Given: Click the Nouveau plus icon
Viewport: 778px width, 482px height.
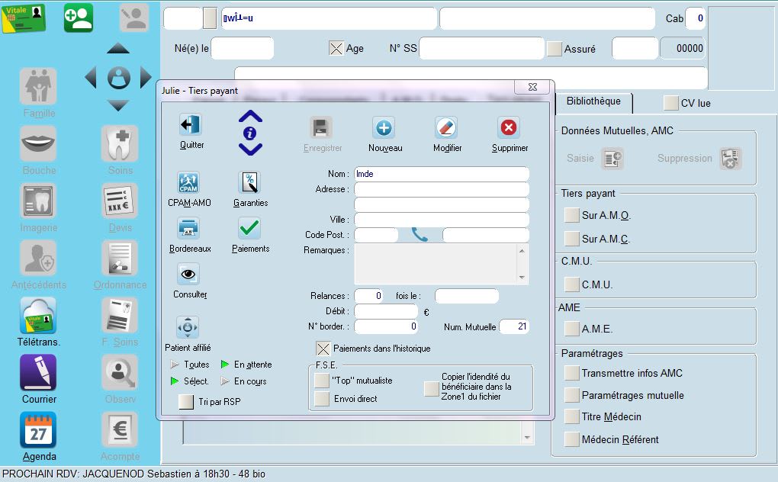Looking at the screenshot, I should coord(383,127).
